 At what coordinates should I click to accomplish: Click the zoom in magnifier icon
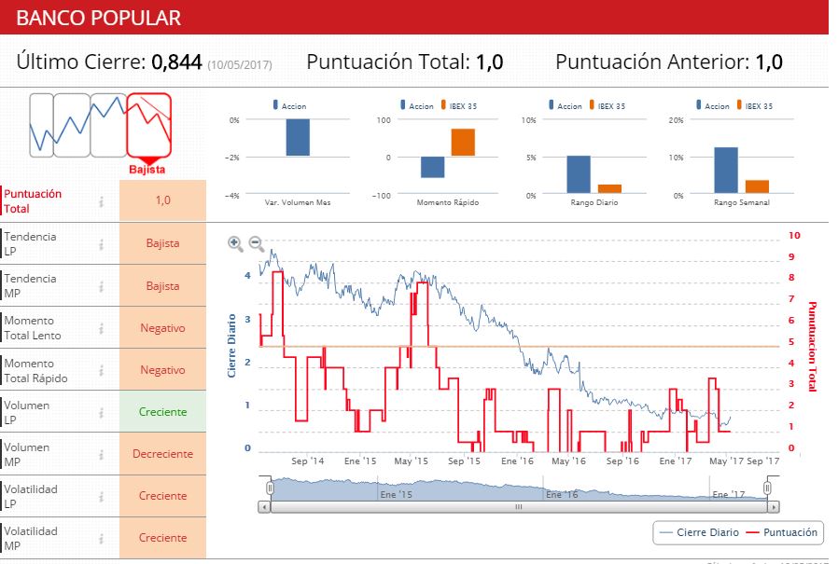click(235, 244)
